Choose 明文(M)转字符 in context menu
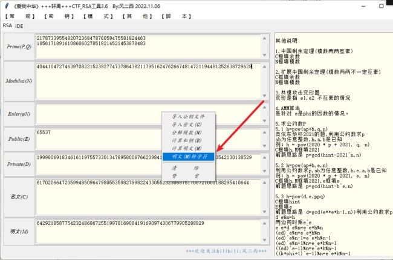The width and height of the screenshot is (393, 260). (188, 156)
